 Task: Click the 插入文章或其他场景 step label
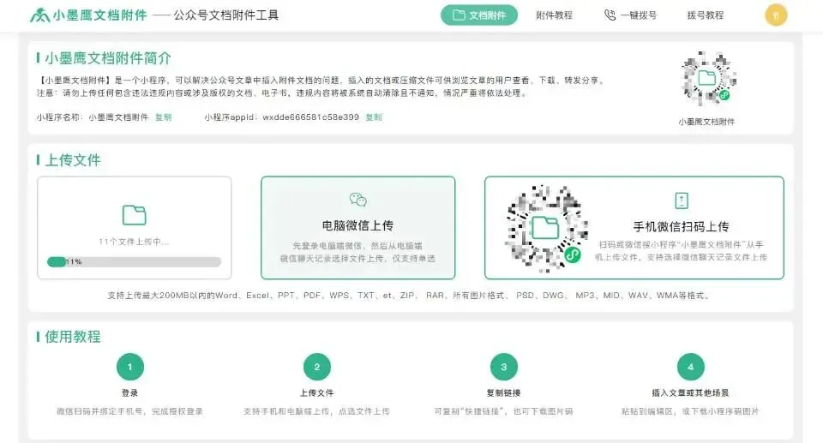coord(691,392)
